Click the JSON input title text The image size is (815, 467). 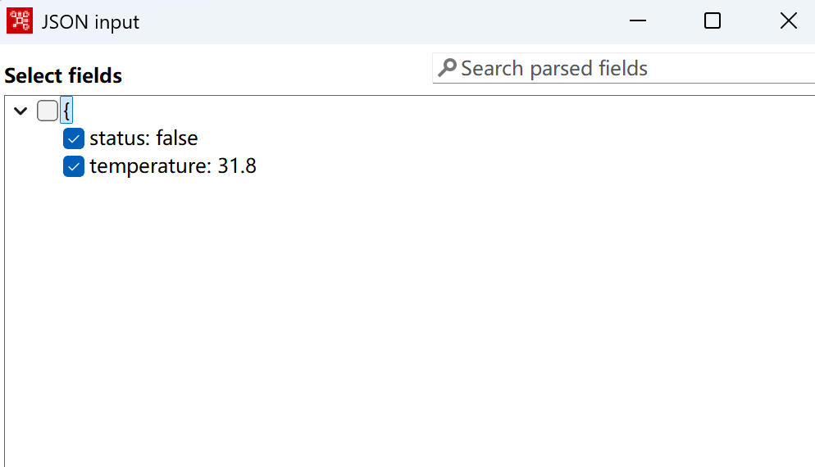click(90, 22)
